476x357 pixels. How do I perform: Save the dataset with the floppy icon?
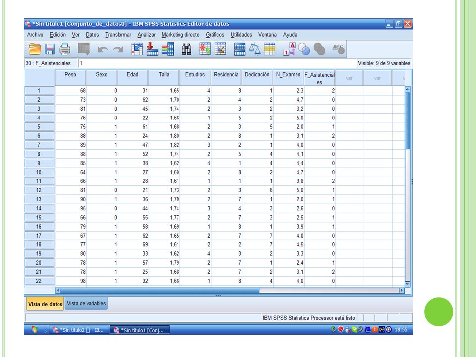click(50, 49)
